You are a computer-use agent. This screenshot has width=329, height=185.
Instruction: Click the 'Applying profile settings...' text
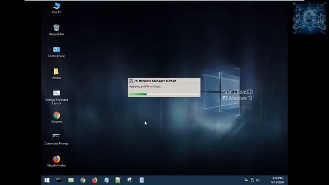tap(145, 86)
